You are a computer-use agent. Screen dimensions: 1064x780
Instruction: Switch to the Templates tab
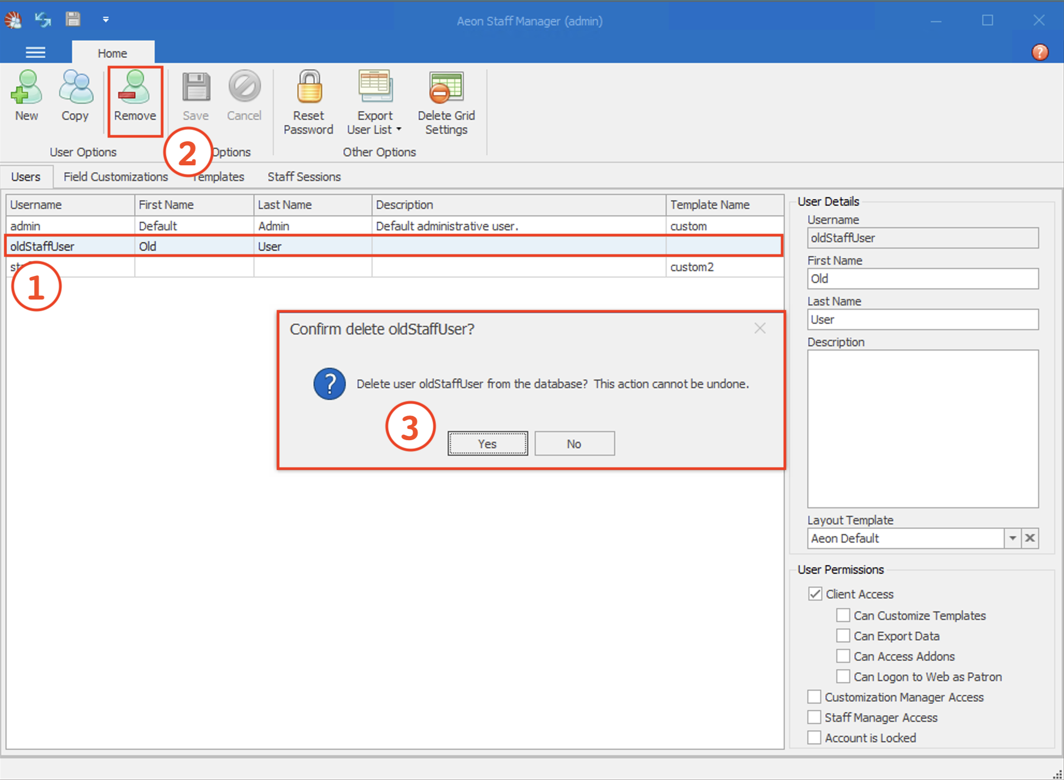pos(218,177)
